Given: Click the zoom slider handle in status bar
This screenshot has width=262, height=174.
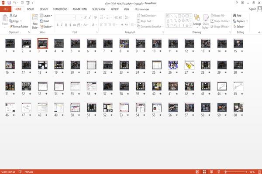Looking at the screenshot, I should tap(226, 172).
